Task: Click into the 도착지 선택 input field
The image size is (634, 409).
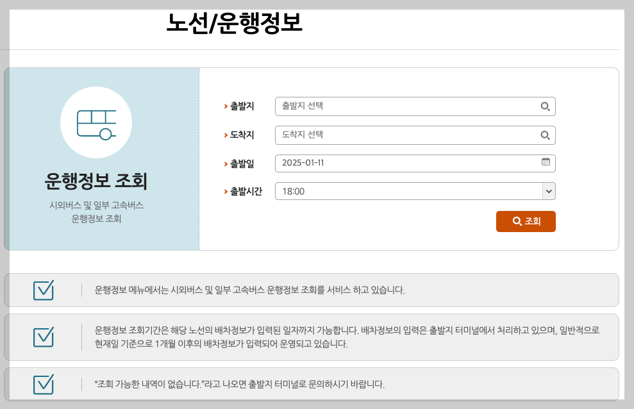Action: (x=385, y=135)
